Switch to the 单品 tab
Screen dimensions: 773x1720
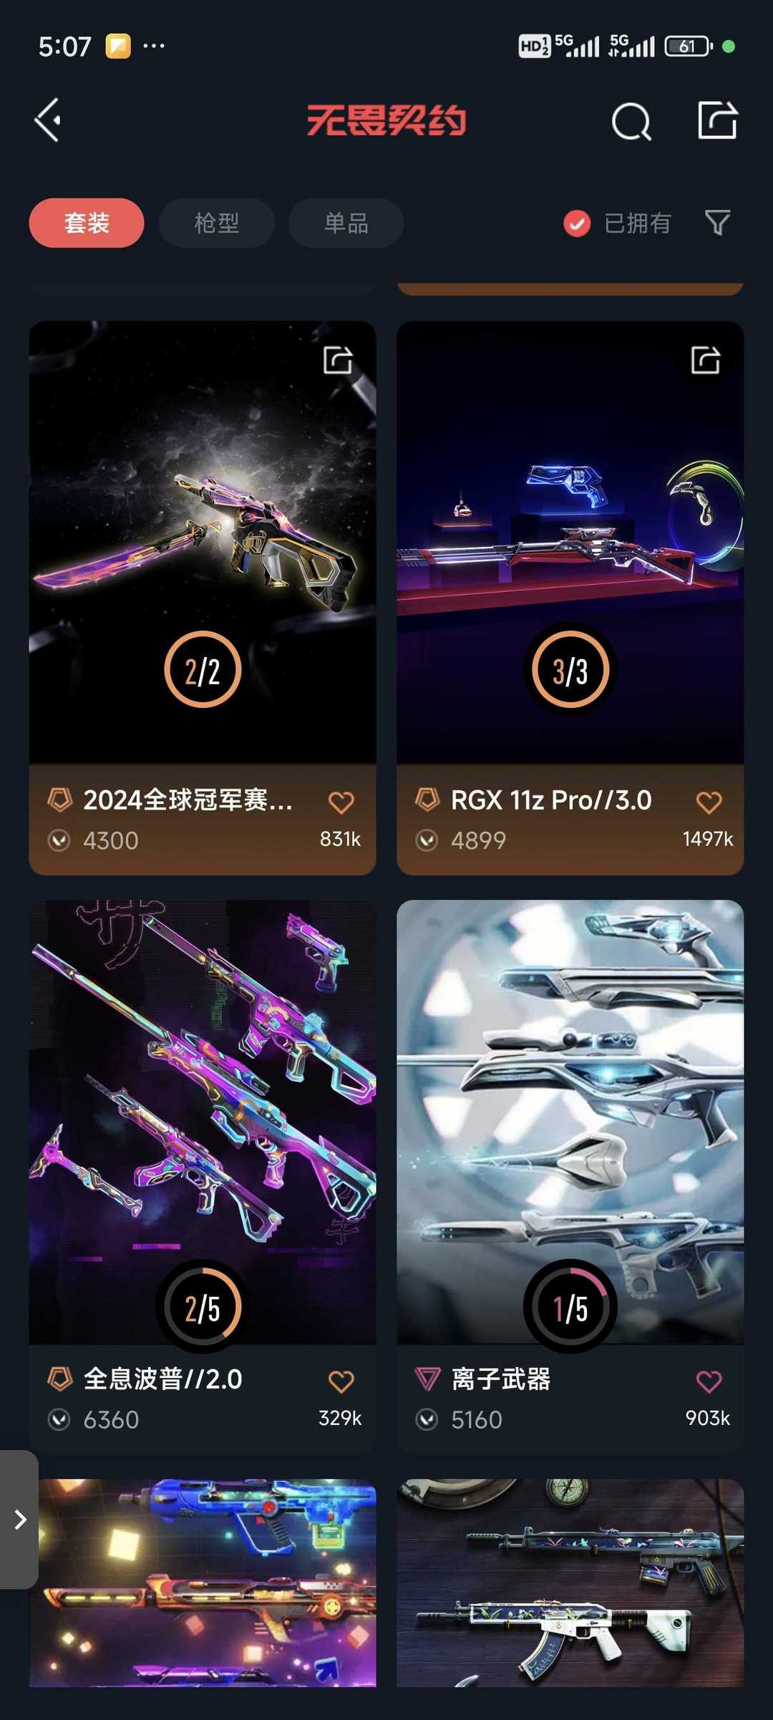346,223
